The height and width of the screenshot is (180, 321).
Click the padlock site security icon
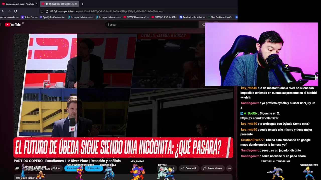pyautogui.click(x=47, y=11)
